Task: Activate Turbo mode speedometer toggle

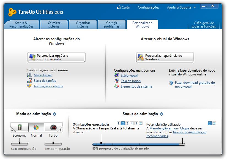Action: pos(53,127)
